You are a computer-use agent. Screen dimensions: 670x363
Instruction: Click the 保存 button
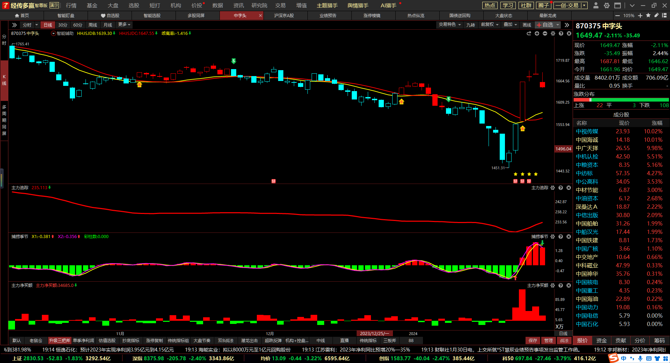coord(533,341)
